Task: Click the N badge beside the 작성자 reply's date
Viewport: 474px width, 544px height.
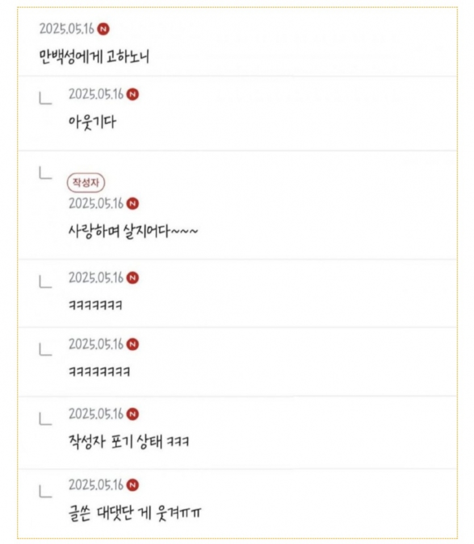Action: point(132,204)
